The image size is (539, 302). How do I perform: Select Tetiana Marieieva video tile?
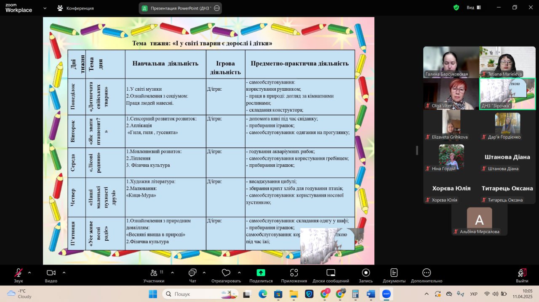click(x=507, y=62)
